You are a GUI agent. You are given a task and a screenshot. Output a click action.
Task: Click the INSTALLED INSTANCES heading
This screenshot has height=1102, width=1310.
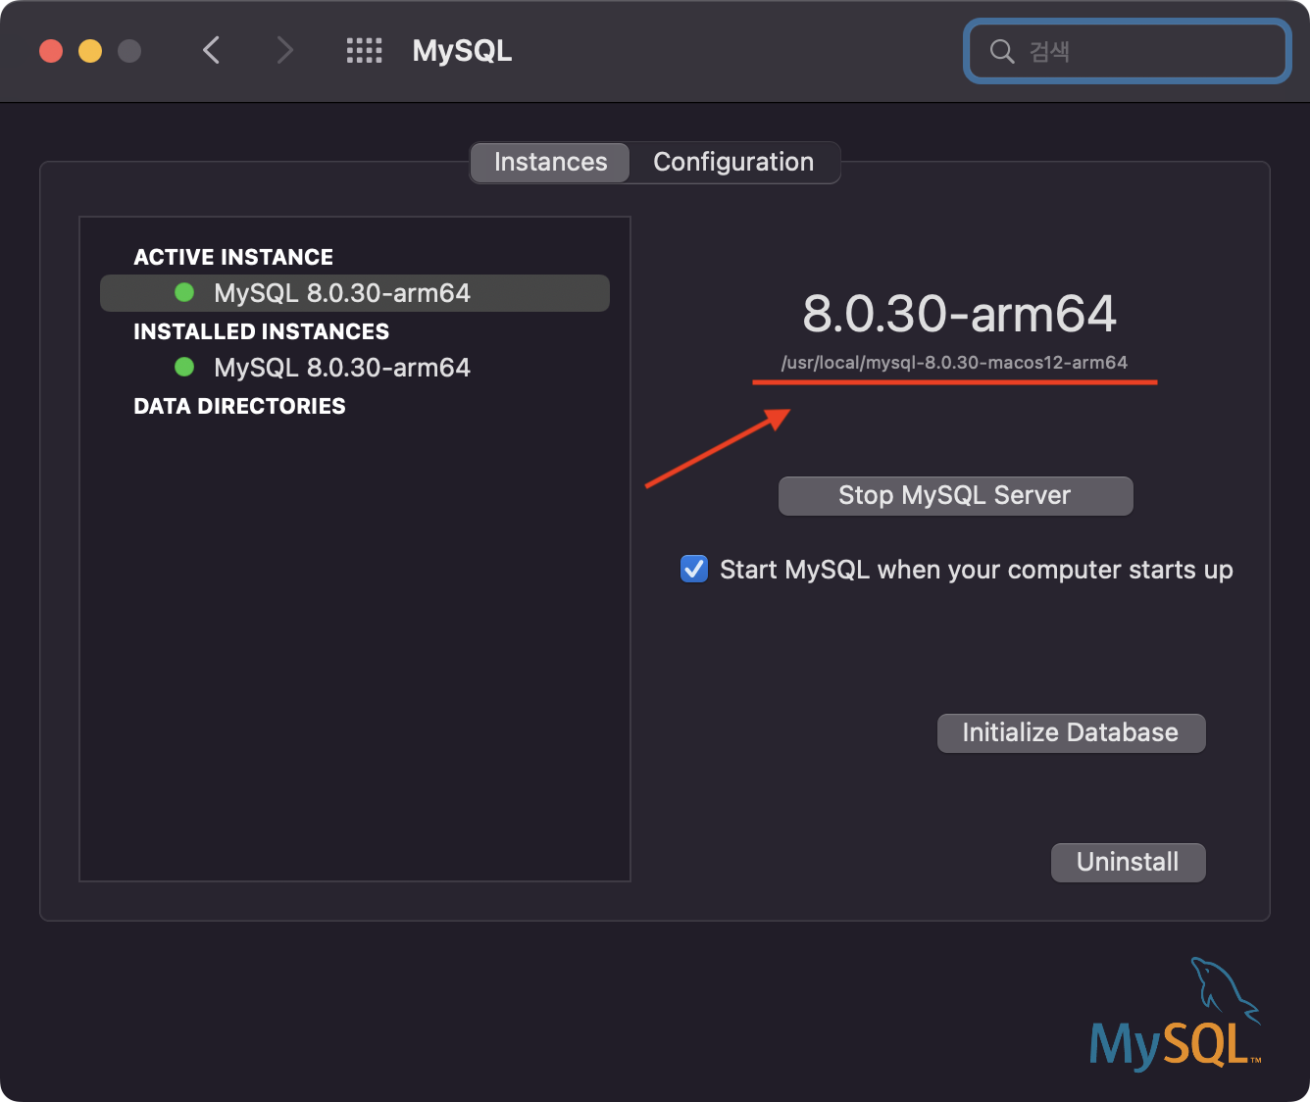[x=261, y=331]
